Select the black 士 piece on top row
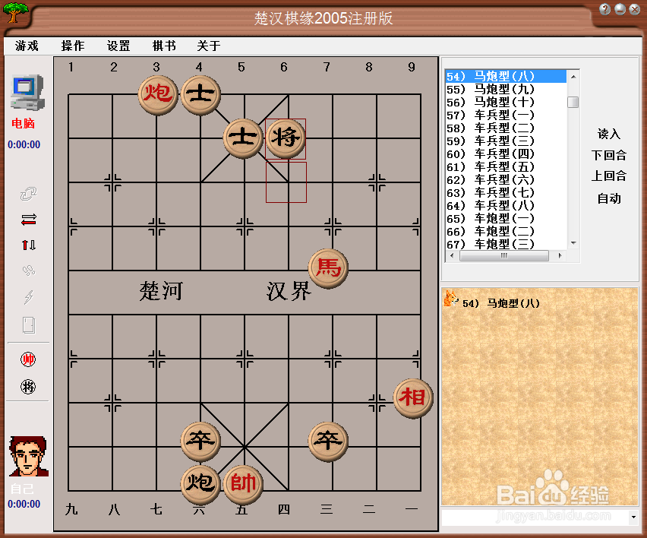 click(200, 94)
